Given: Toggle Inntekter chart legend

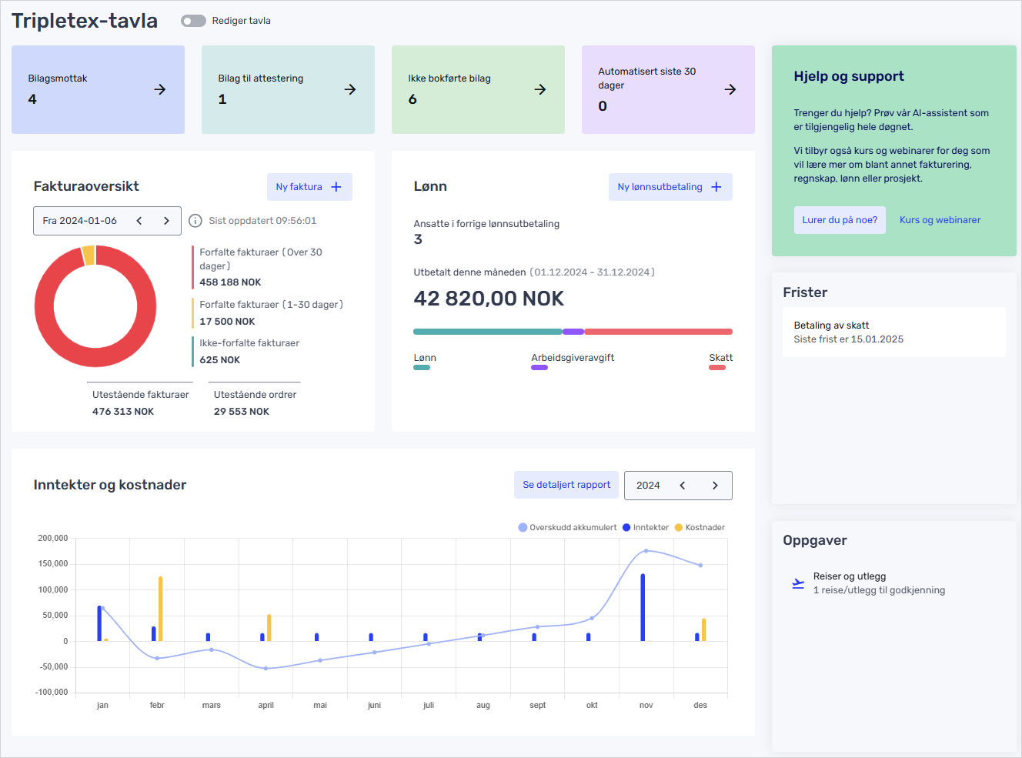Looking at the screenshot, I should (646, 528).
